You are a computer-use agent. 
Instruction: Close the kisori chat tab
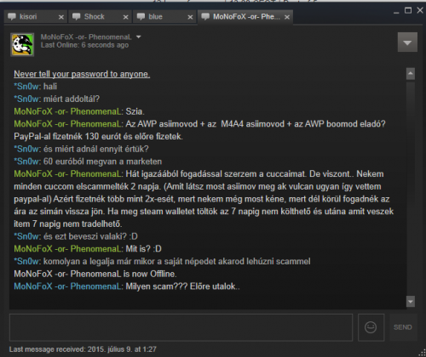(61, 17)
